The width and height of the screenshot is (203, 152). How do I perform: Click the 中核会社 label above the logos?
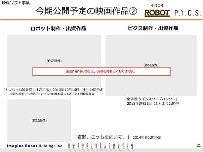pos(157,6)
